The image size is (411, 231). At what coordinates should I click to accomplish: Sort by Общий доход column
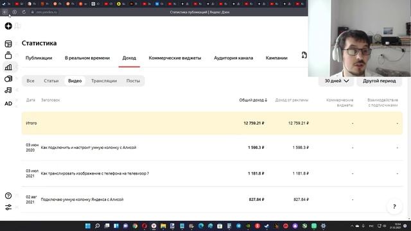tap(253, 100)
